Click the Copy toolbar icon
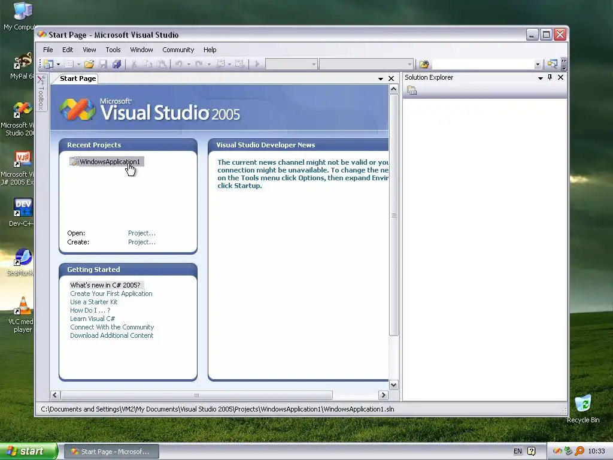The image size is (613, 460). tap(147, 64)
